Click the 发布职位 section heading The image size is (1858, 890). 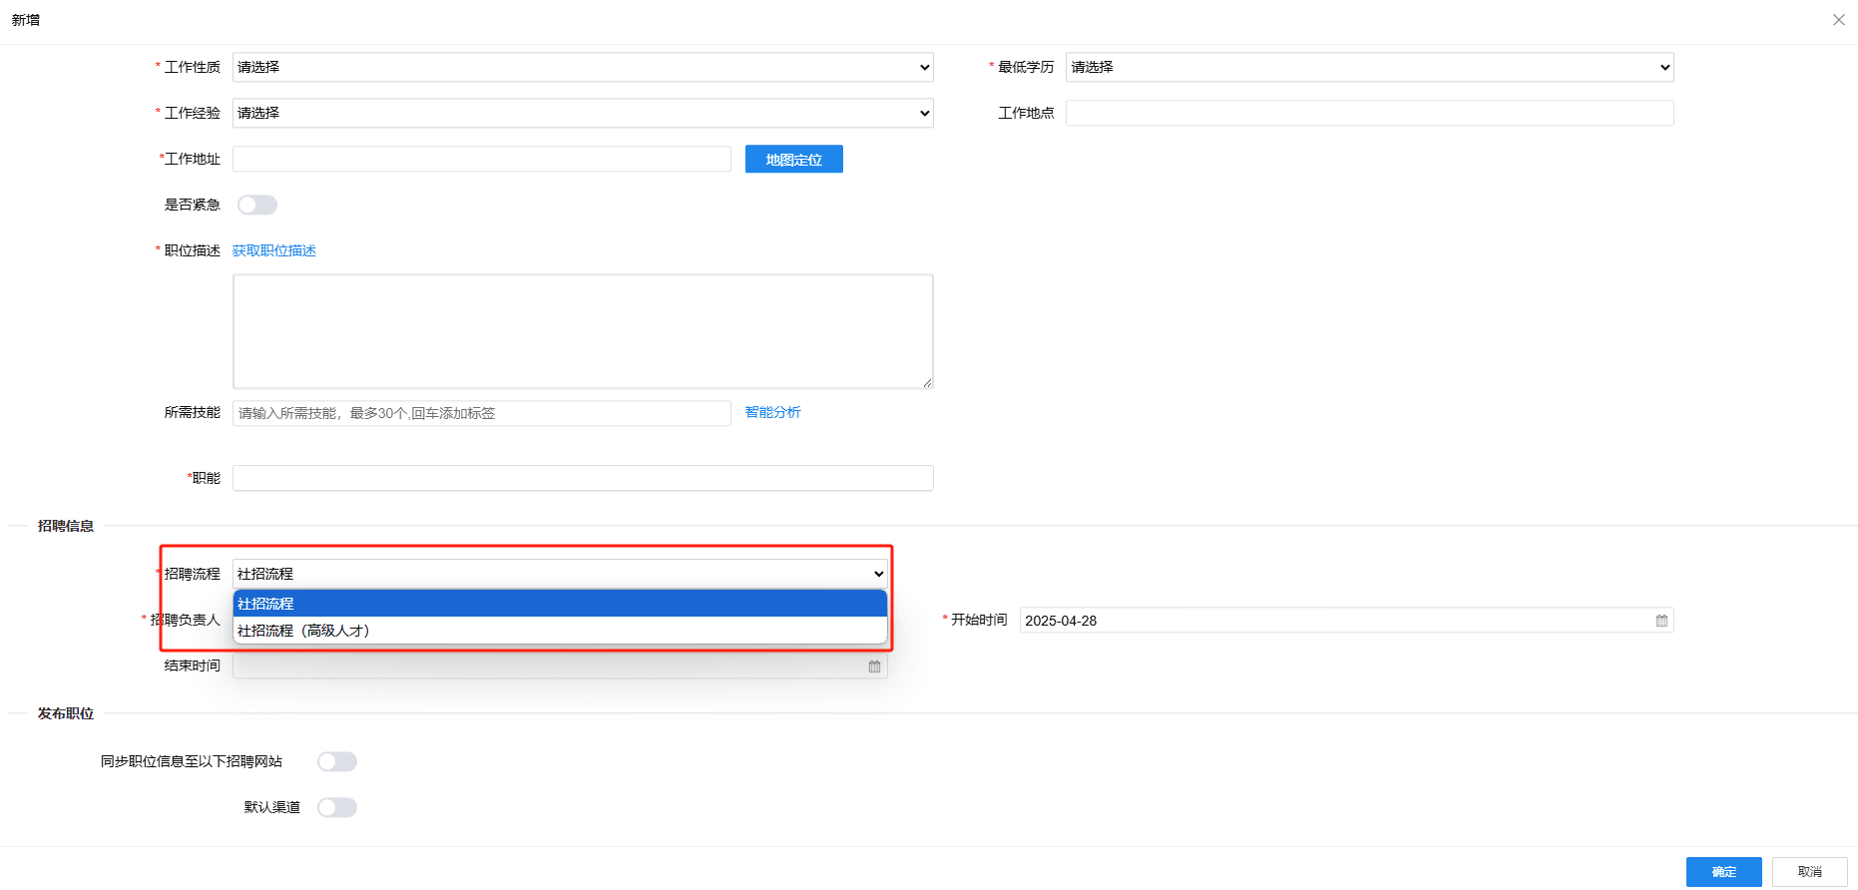pos(66,713)
